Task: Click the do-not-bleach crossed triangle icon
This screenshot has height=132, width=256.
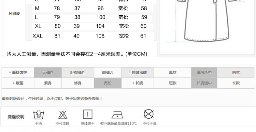Action: (x=62, y=115)
